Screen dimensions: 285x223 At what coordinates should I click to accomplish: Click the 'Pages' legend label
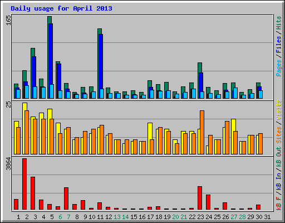coord(279,68)
